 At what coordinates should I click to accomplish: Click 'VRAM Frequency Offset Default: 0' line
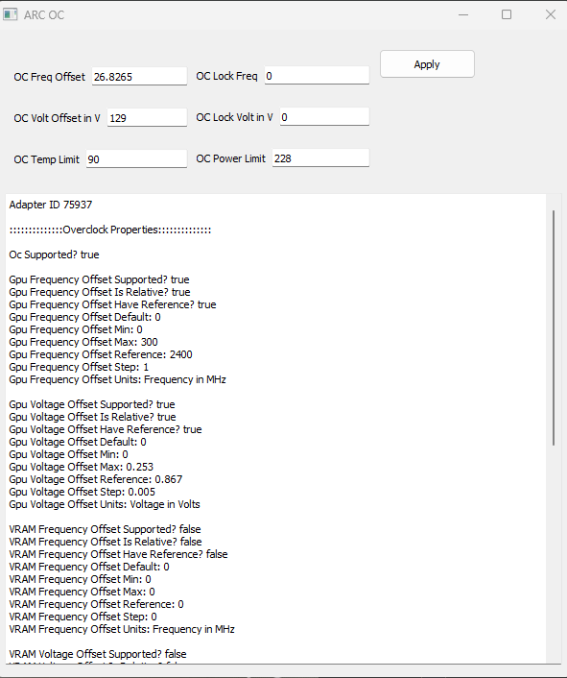(x=89, y=568)
